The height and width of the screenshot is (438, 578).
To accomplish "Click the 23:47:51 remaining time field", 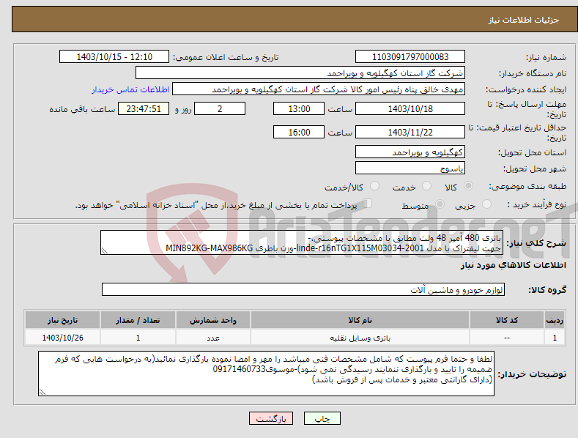I will [144, 108].
